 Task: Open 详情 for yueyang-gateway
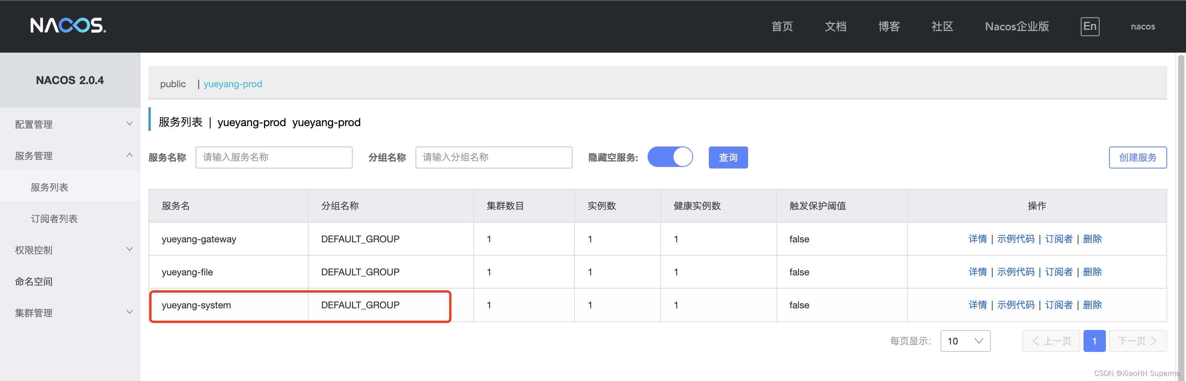(977, 239)
